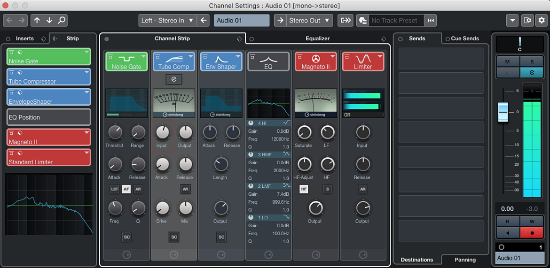Screen dimensions: 550x268
Task: Click the AR button in Limiter module
Action: pyautogui.click(x=363, y=189)
